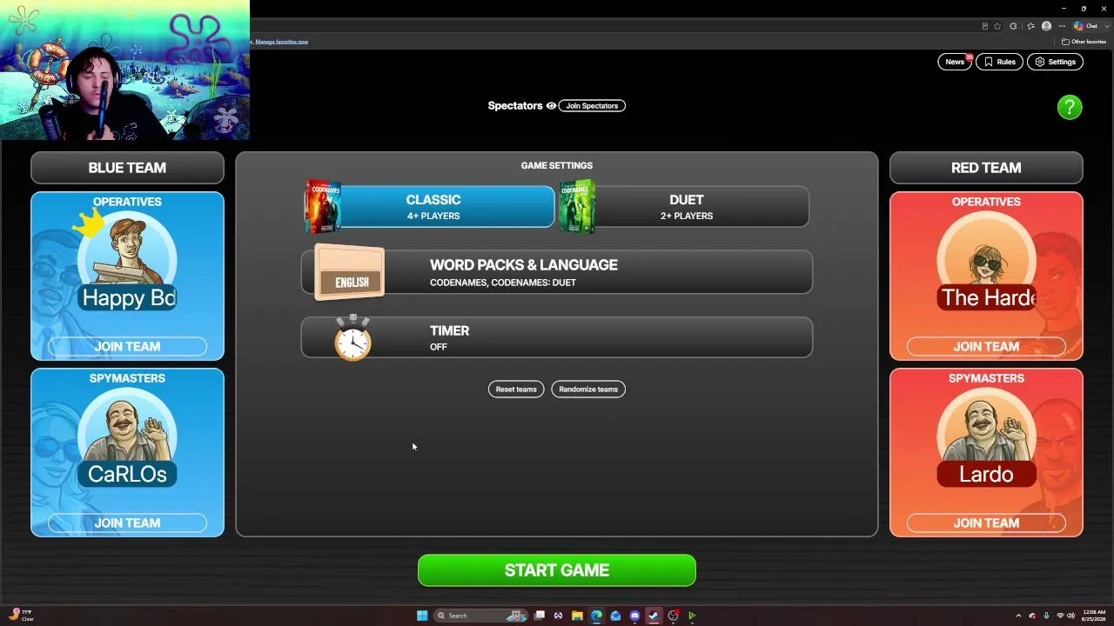Open the Copilot Chat button
1114x626 pixels.
tap(1085, 26)
